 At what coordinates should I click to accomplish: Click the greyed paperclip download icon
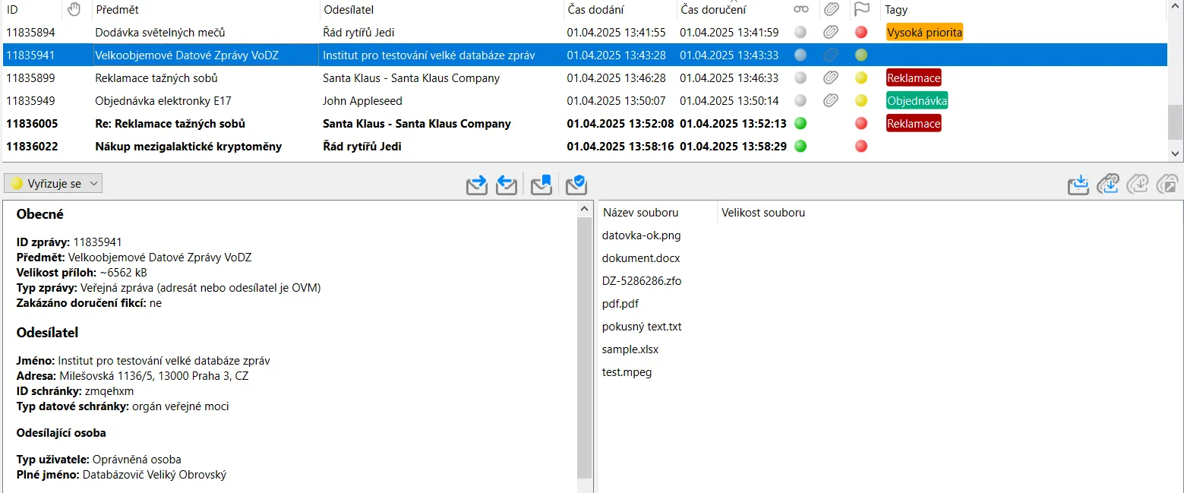coord(1138,185)
